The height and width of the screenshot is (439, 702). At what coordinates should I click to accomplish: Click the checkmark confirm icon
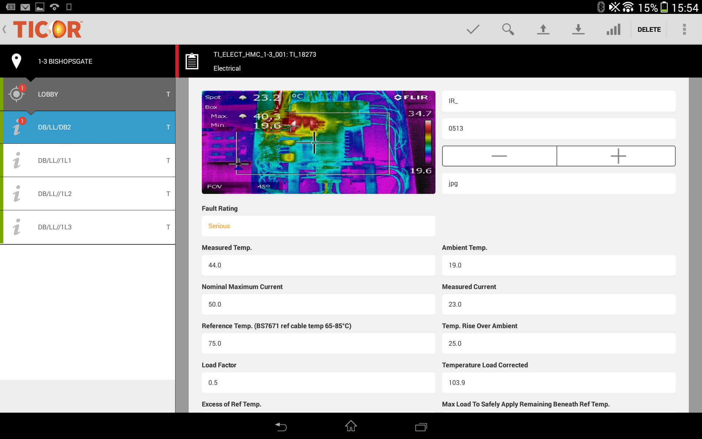pyautogui.click(x=472, y=29)
